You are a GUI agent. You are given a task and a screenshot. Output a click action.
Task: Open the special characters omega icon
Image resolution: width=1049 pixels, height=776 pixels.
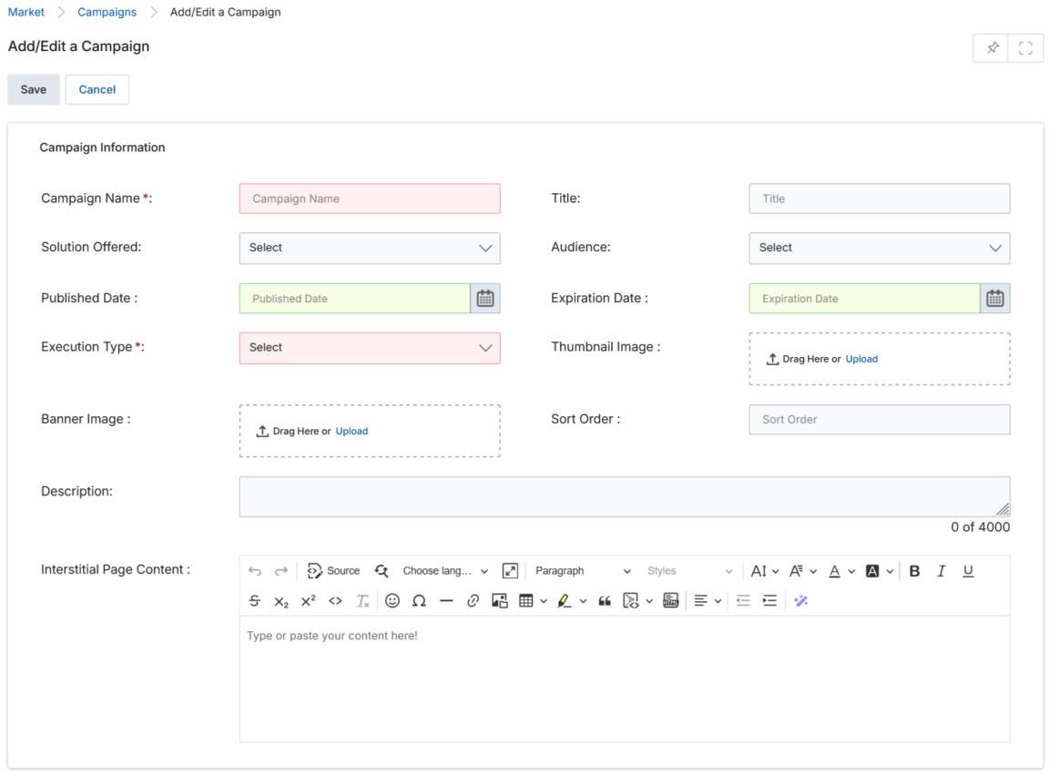tap(419, 601)
